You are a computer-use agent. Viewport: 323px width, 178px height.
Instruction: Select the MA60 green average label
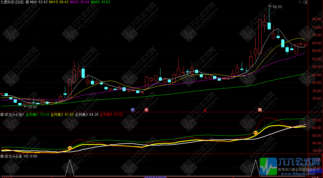[x=100, y=2]
